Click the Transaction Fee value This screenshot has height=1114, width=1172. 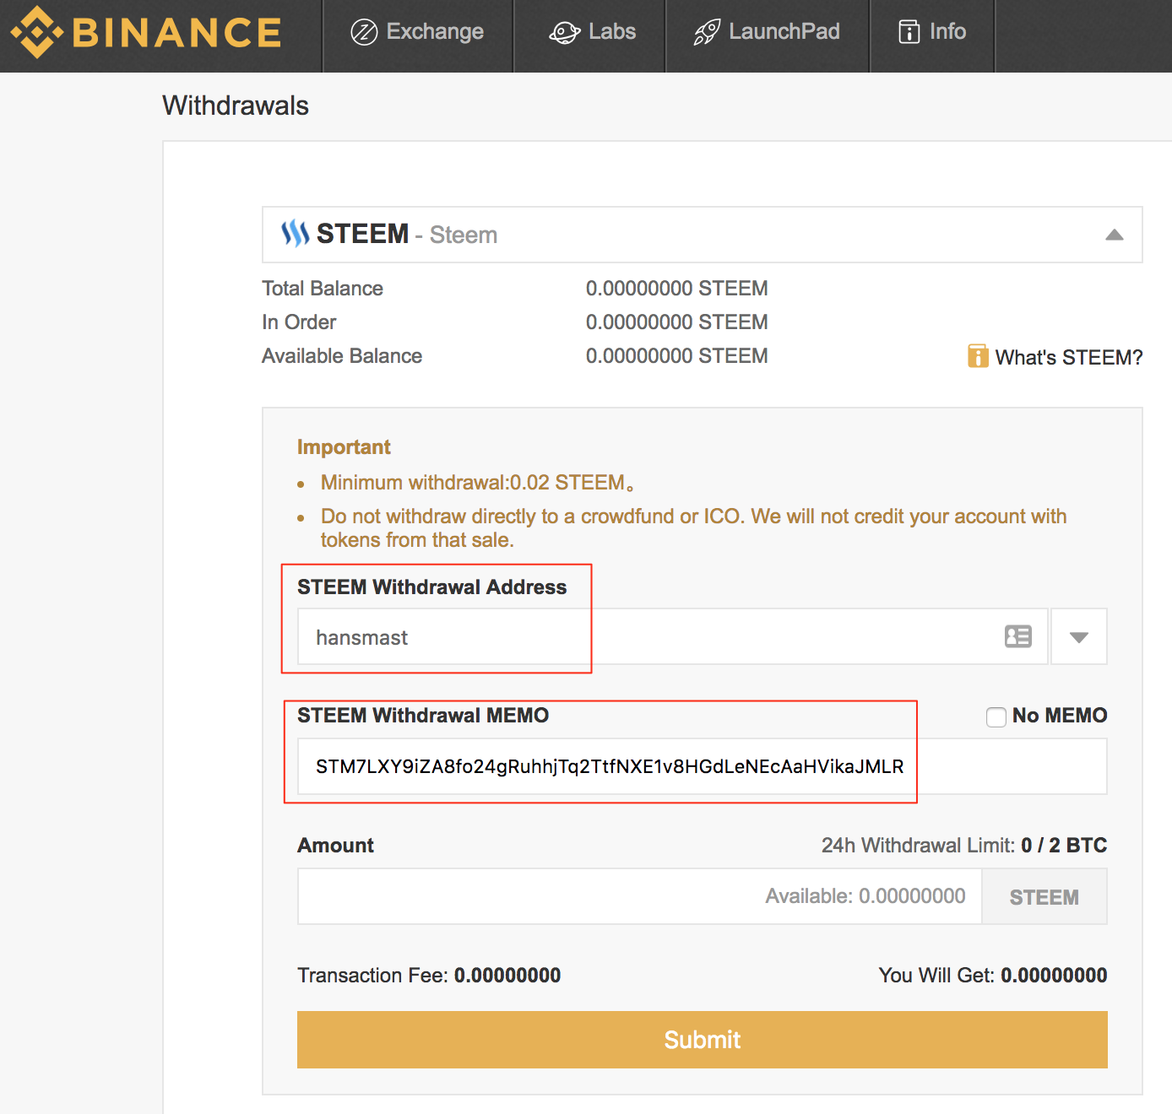[x=507, y=976]
